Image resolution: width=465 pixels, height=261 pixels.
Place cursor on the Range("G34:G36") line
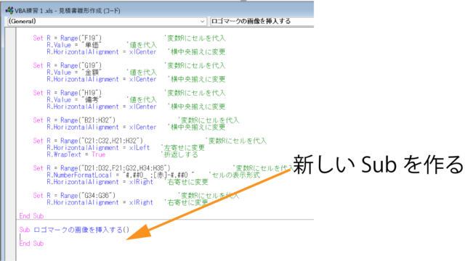pyautogui.click(x=136, y=196)
